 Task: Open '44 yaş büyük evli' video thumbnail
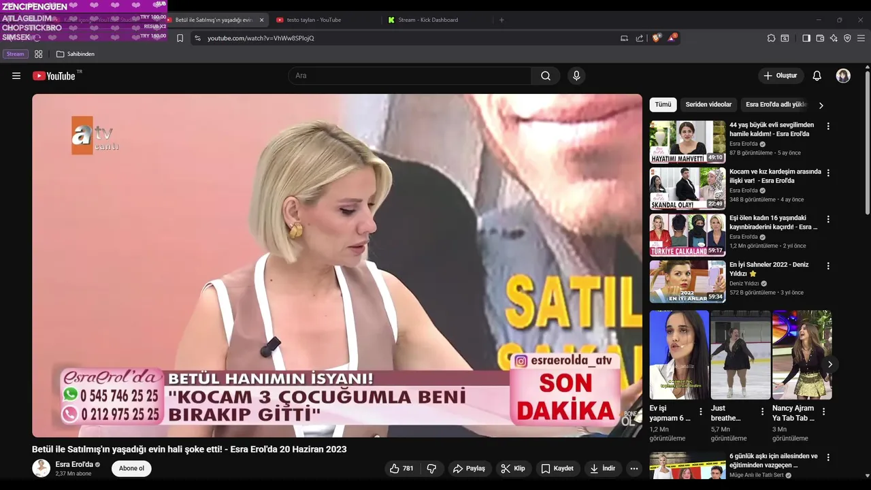pyautogui.click(x=687, y=142)
